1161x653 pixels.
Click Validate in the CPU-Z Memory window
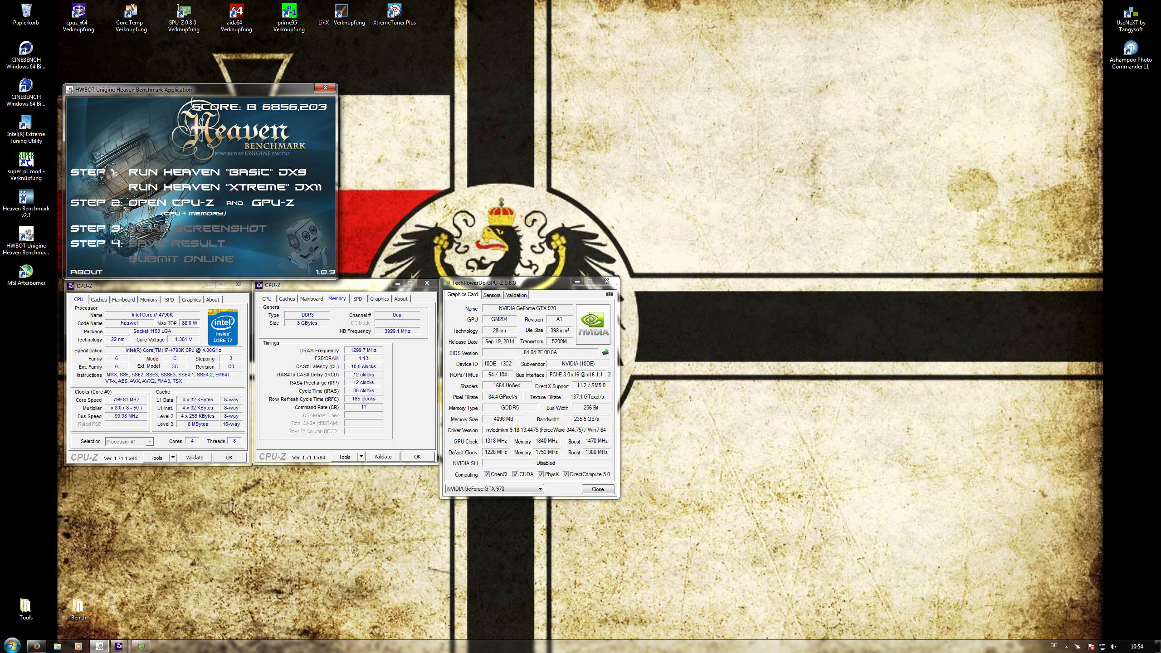pos(383,457)
